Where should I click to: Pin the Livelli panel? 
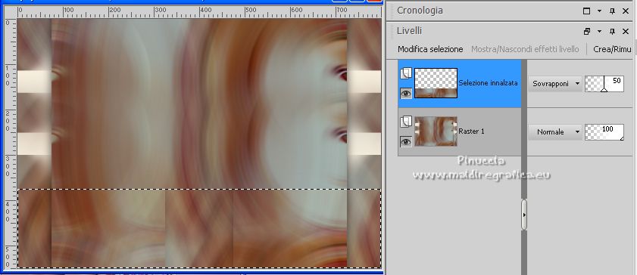point(612,31)
